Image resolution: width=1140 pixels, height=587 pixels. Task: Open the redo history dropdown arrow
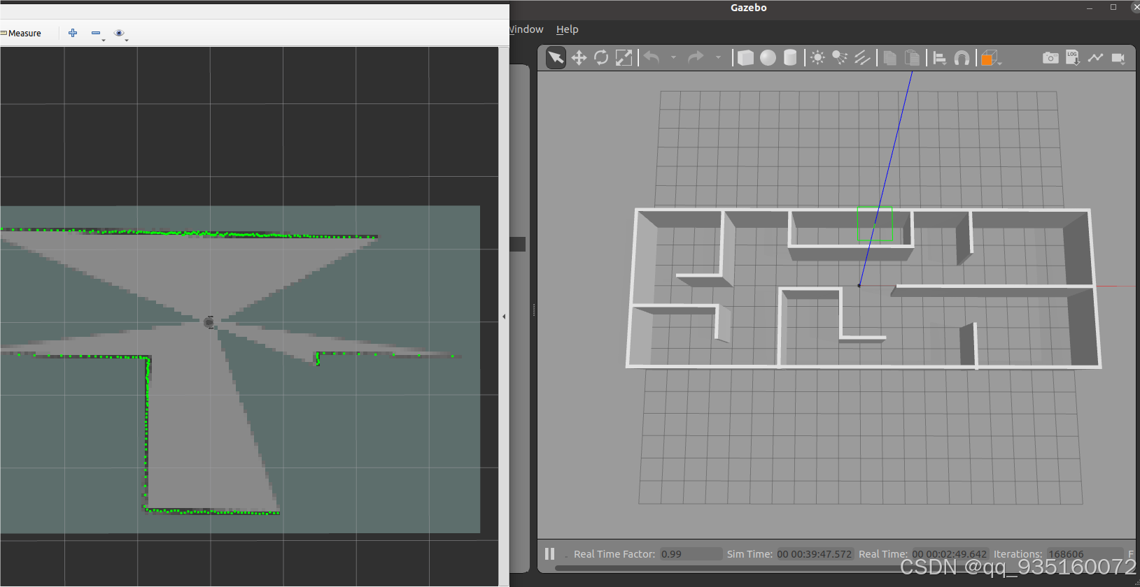[x=718, y=57]
